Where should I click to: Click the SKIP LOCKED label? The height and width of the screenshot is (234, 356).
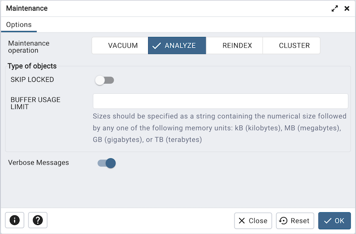click(x=32, y=80)
